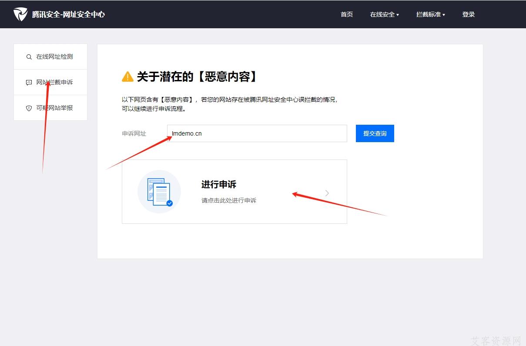Open the 拦截标准 dropdown menu
526x346 pixels.
click(430, 14)
